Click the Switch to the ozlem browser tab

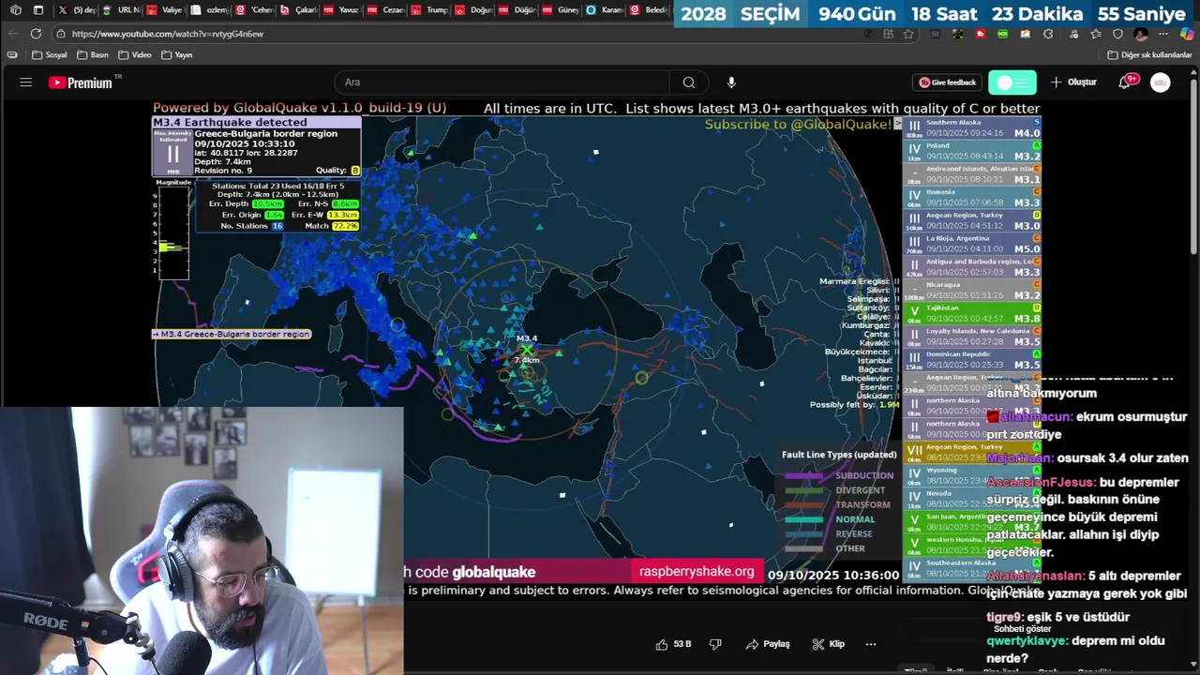click(x=209, y=10)
